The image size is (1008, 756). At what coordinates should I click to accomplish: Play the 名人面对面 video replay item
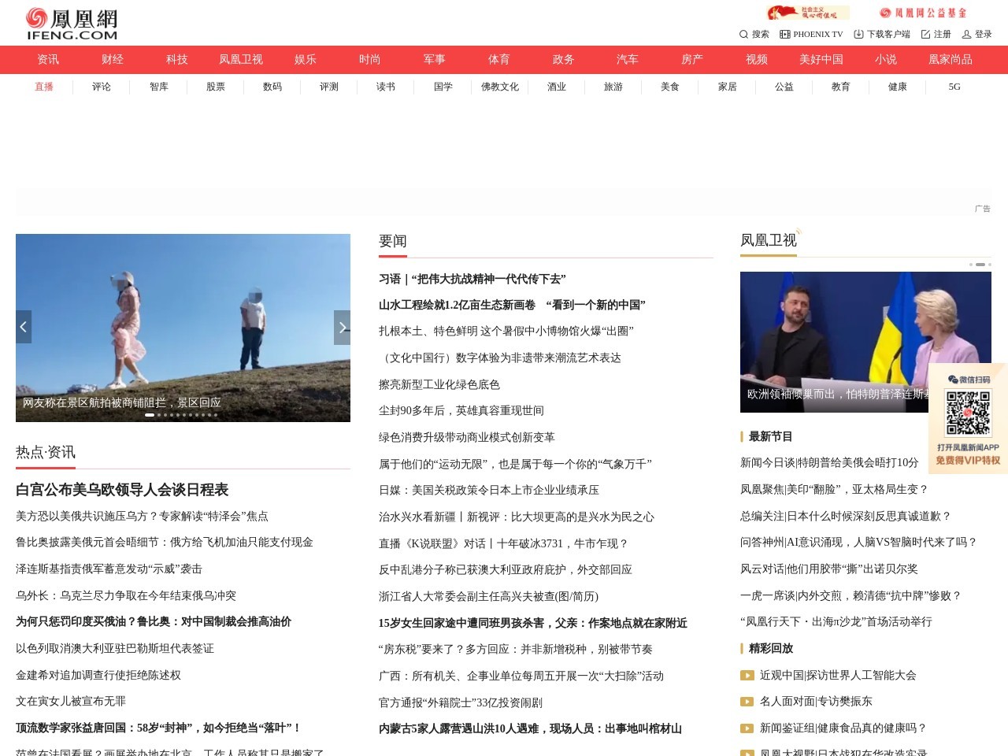(x=747, y=701)
